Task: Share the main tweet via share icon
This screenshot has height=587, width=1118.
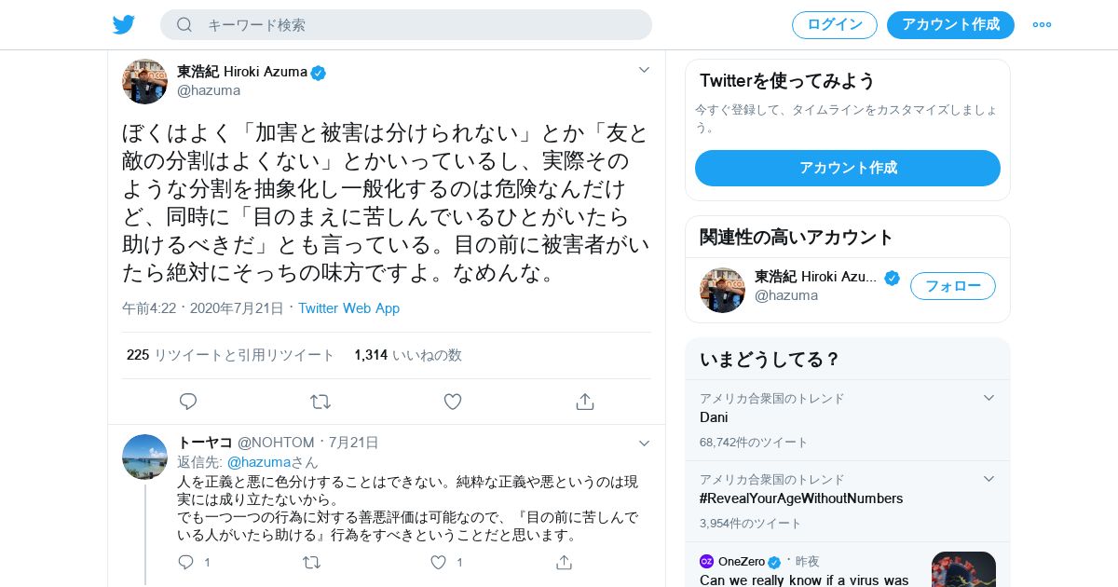Action: pyautogui.click(x=585, y=402)
